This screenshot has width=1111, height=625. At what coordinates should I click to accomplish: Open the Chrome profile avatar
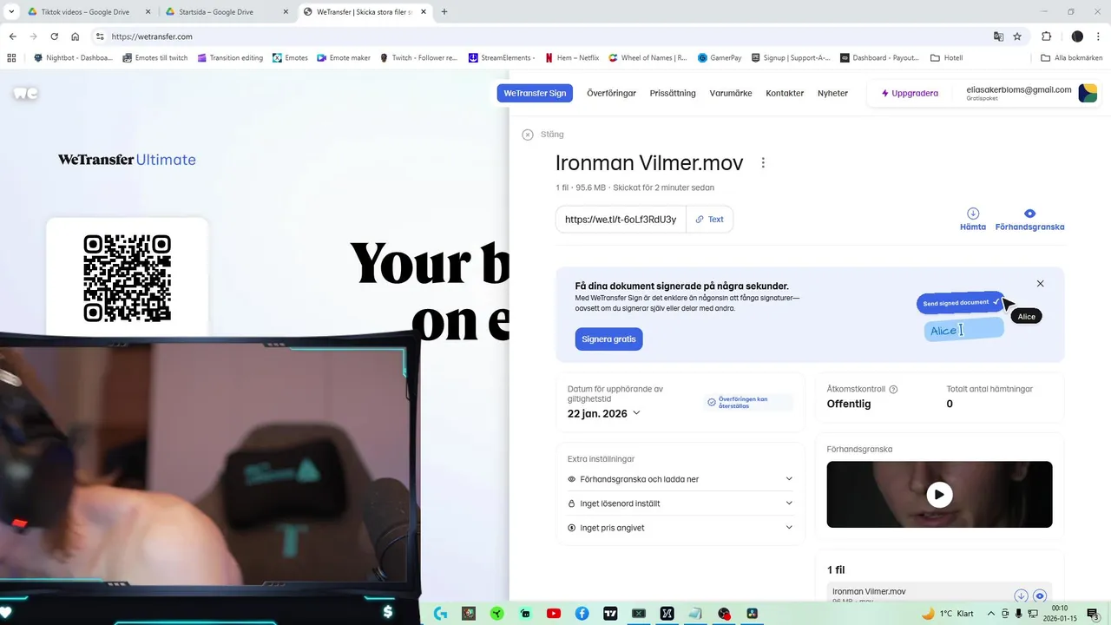(1077, 36)
